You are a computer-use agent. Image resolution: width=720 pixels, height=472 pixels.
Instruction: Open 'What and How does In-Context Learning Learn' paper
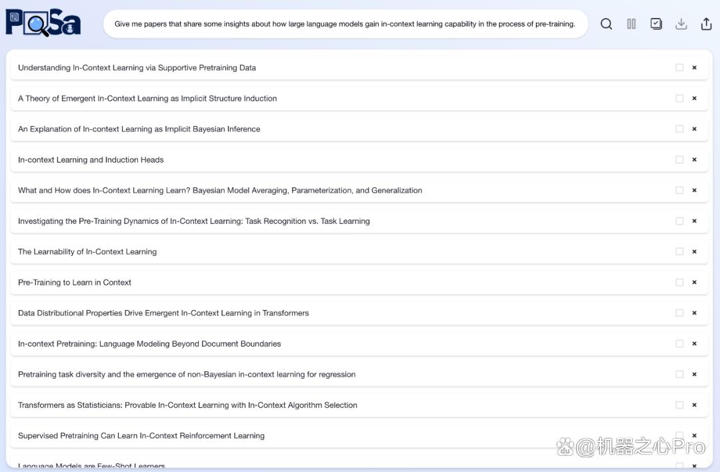click(220, 191)
